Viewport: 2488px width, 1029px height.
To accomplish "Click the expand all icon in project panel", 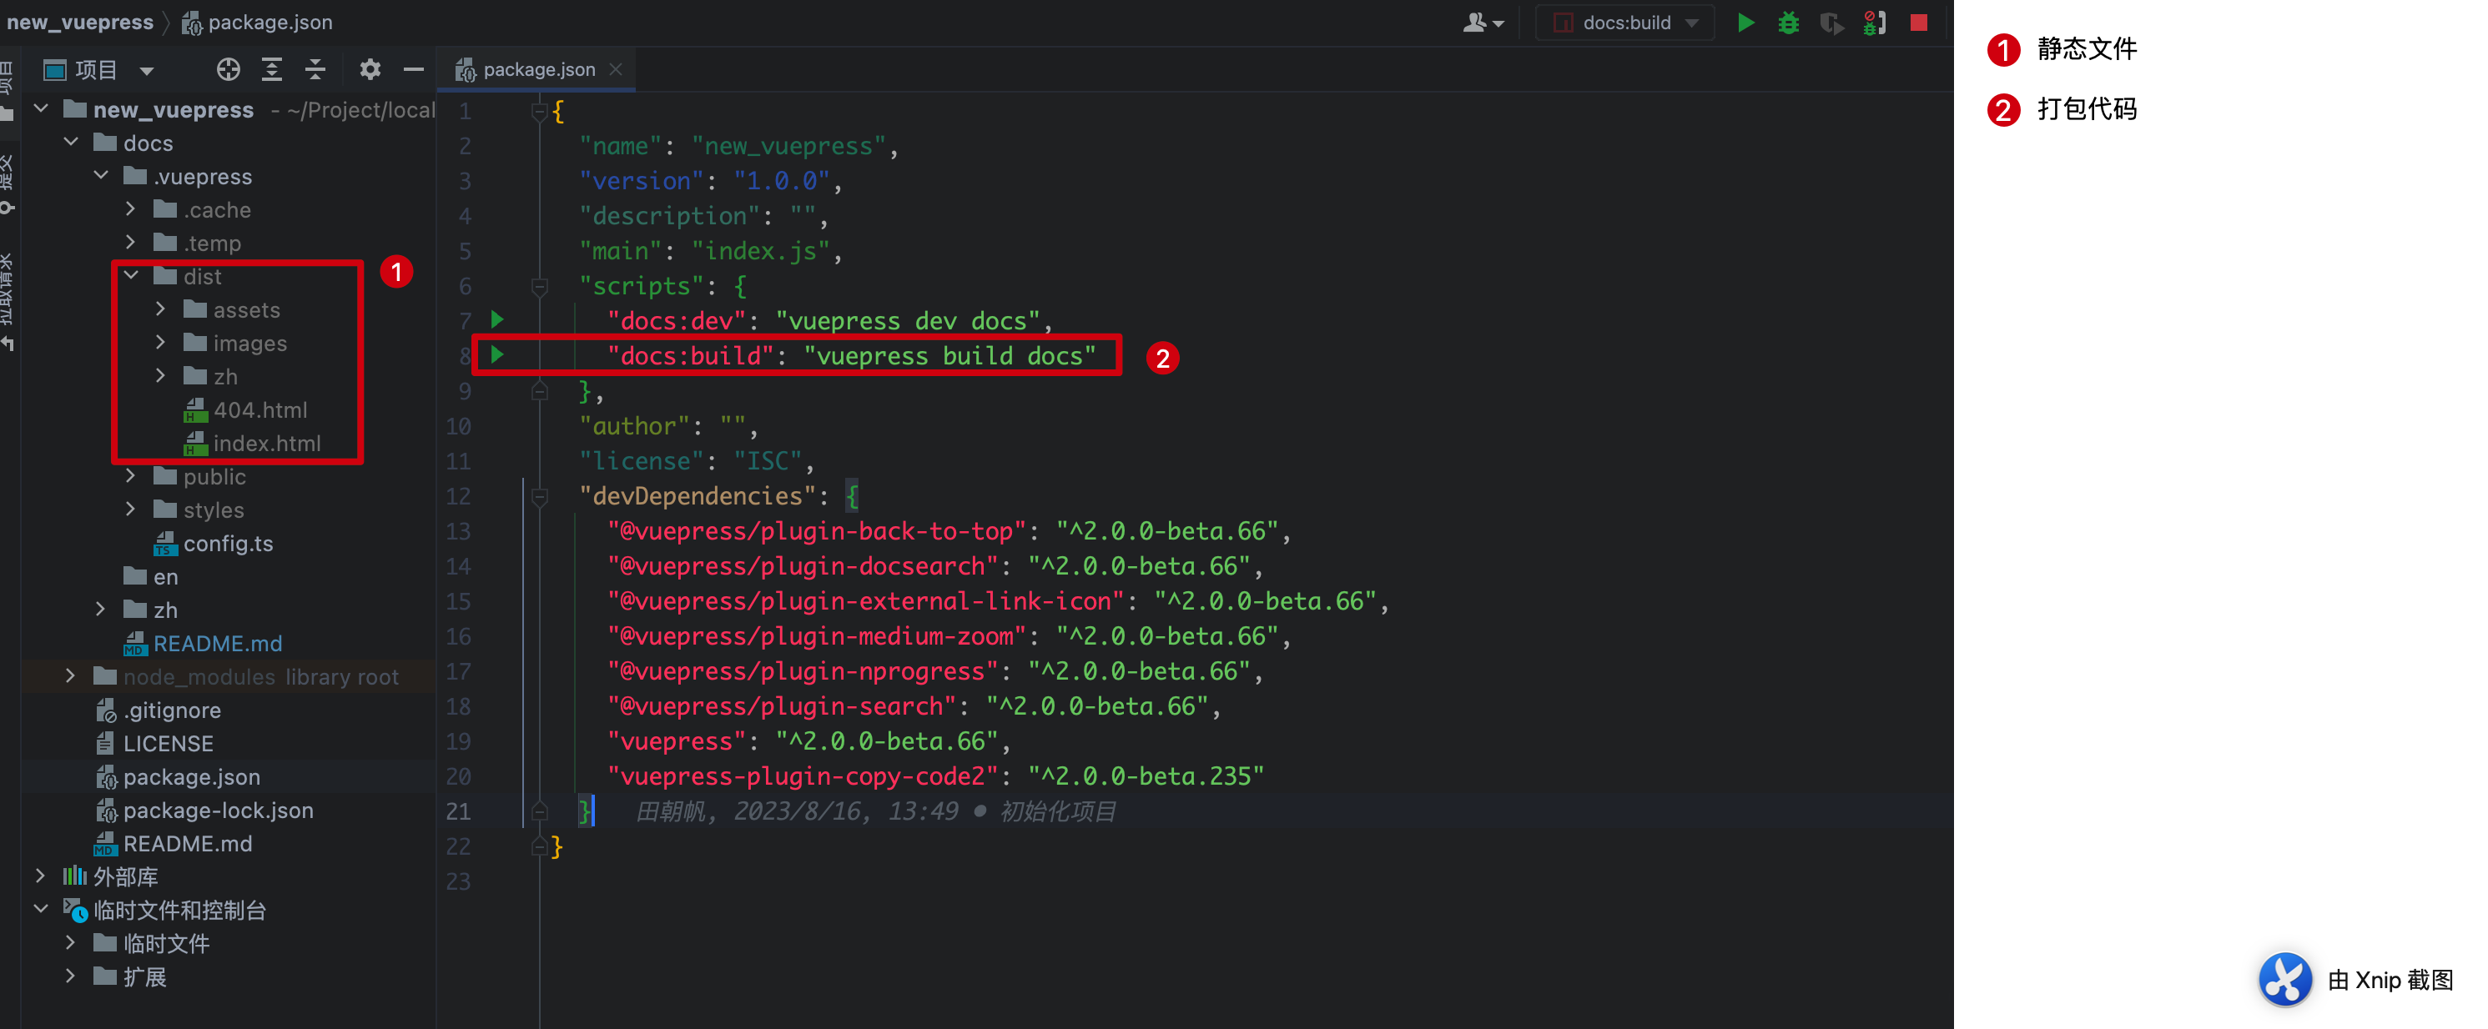I will coord(271,69).
